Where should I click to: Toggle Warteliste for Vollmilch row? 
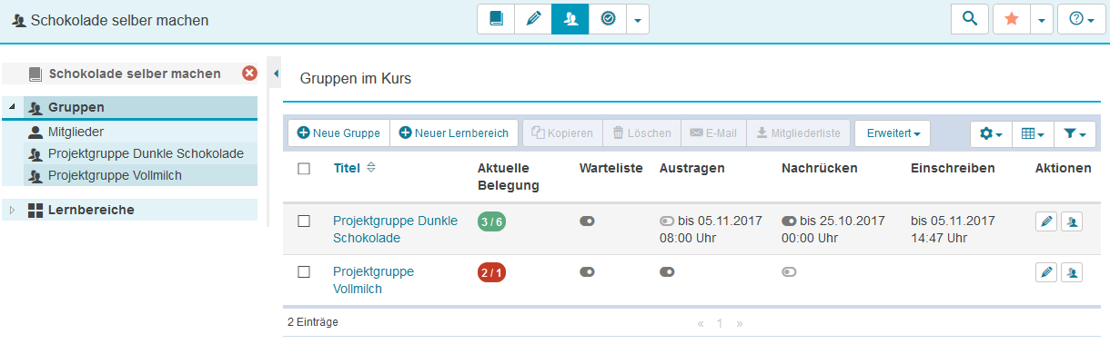[587, 271]
